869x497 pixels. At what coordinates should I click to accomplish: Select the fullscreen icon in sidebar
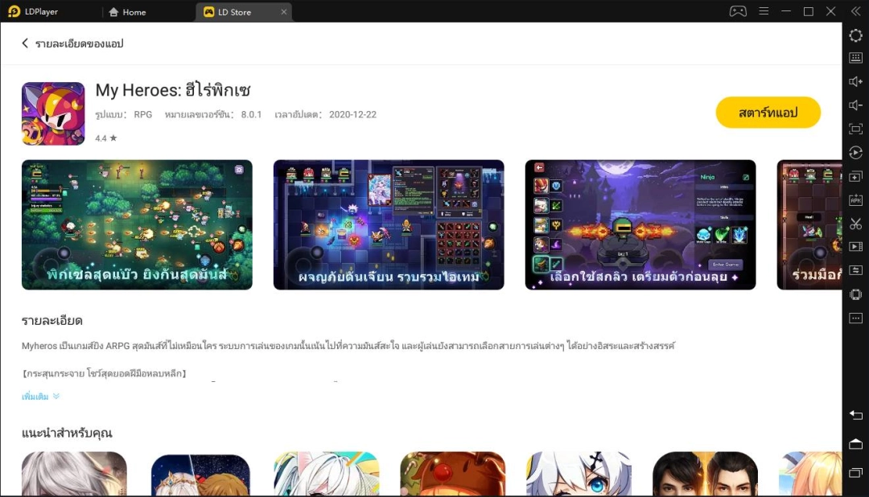coord(855,129)
